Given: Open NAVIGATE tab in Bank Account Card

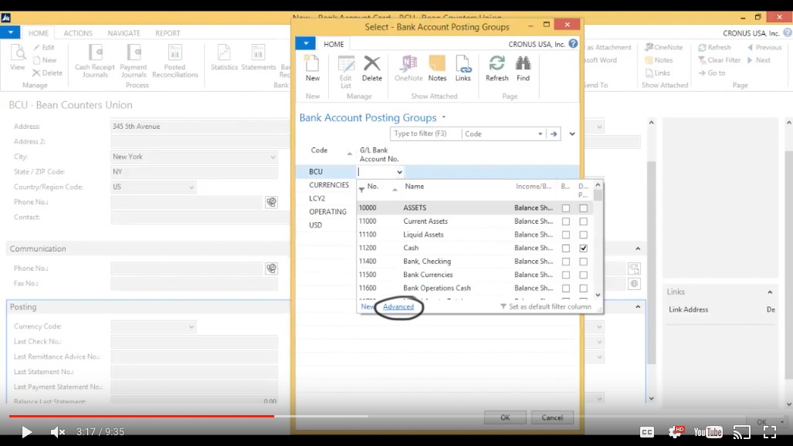Looking at the screenshot, I should click(x=124, y=33).
